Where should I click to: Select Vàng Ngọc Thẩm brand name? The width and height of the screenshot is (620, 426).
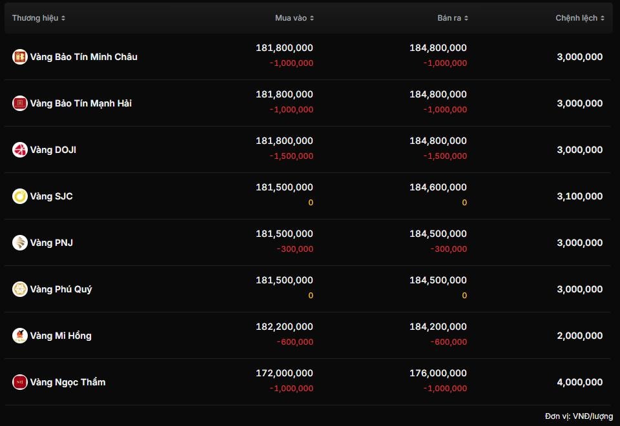coord(68,382)
